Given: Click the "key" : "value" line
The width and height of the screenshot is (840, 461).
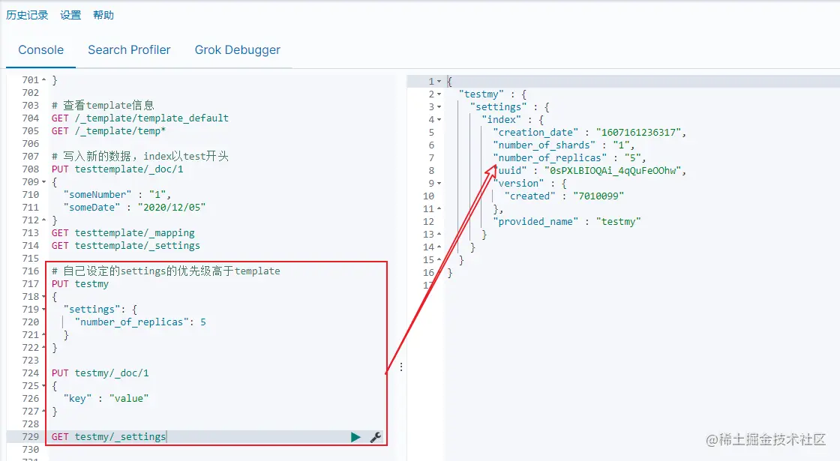Looking at the screenshot, I should (106, 399).
